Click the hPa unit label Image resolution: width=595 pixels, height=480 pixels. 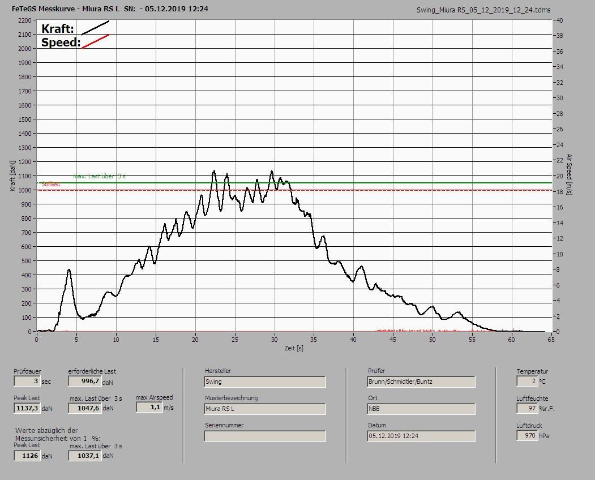(544, 436)
